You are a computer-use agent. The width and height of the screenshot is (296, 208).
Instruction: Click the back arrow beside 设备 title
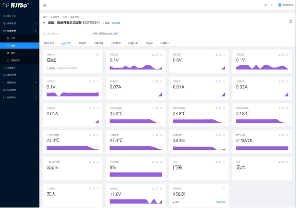tap(44, 22)
